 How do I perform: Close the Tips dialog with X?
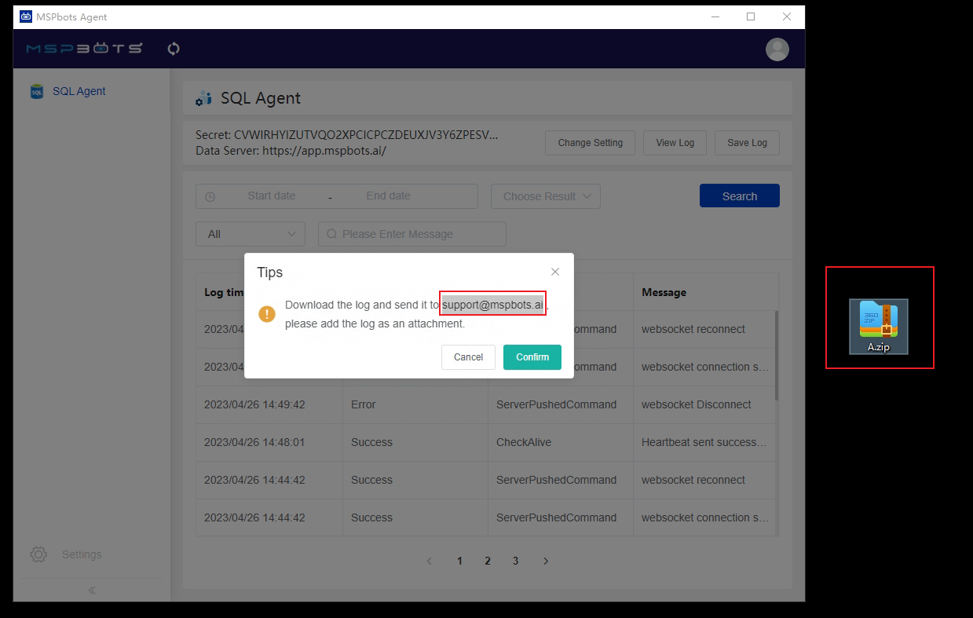coord(555,272)
